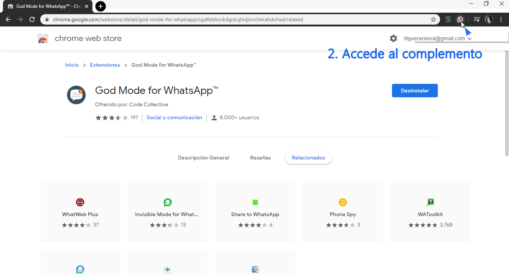The height and width of the screenshot is (275, 509).
Task: Click the WATookit 3.768 ratings count
Action: pos(446,225)
